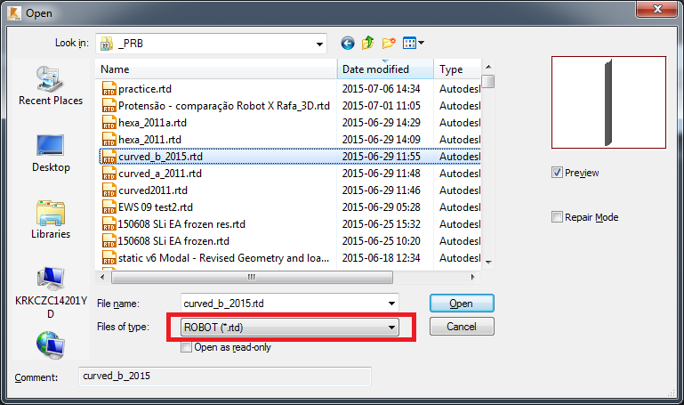Click the _PRB folder icon in Look in
This screenshot has height=405, width=684.
pos(107,44)
